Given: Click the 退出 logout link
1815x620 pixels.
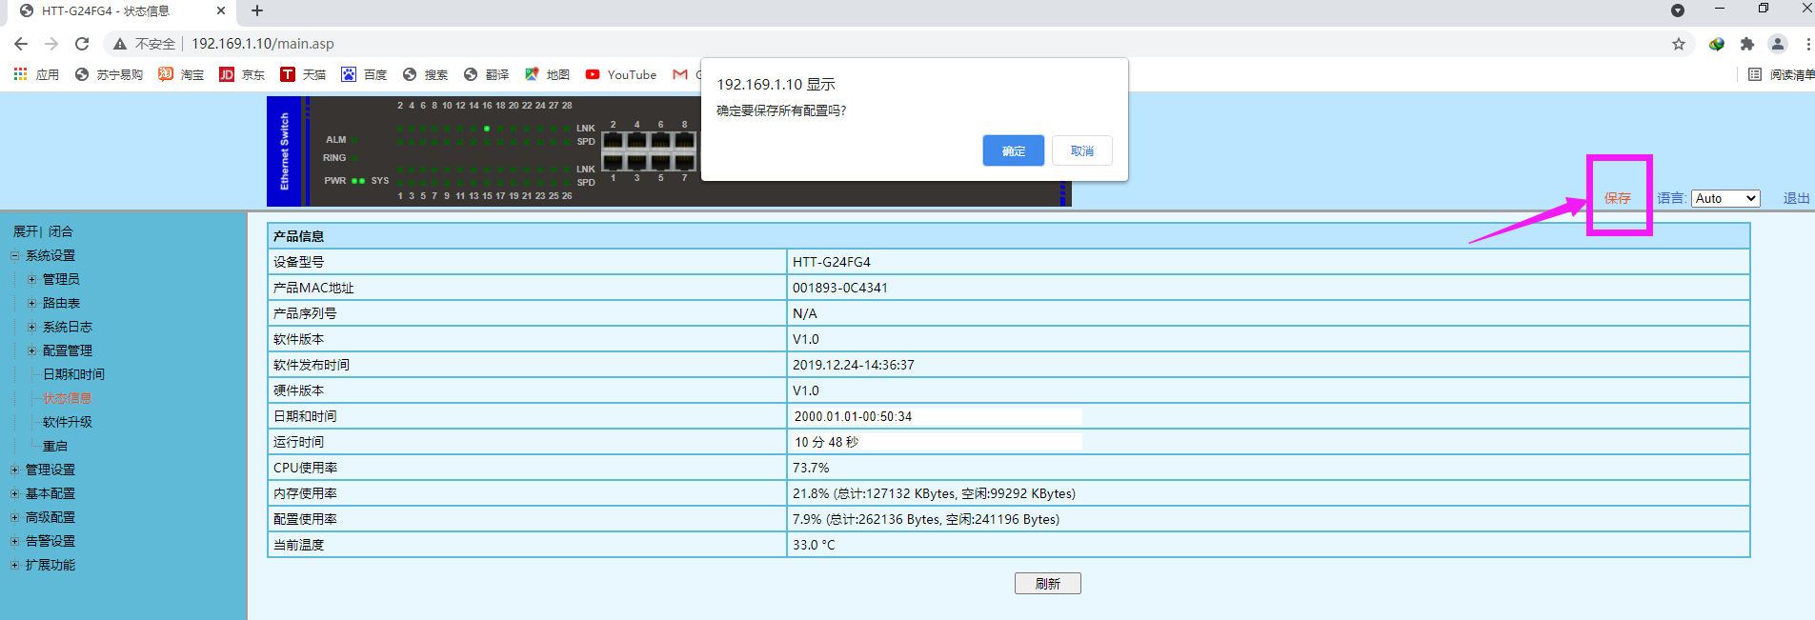Looking at the screenshot, I should (1796, 198).
